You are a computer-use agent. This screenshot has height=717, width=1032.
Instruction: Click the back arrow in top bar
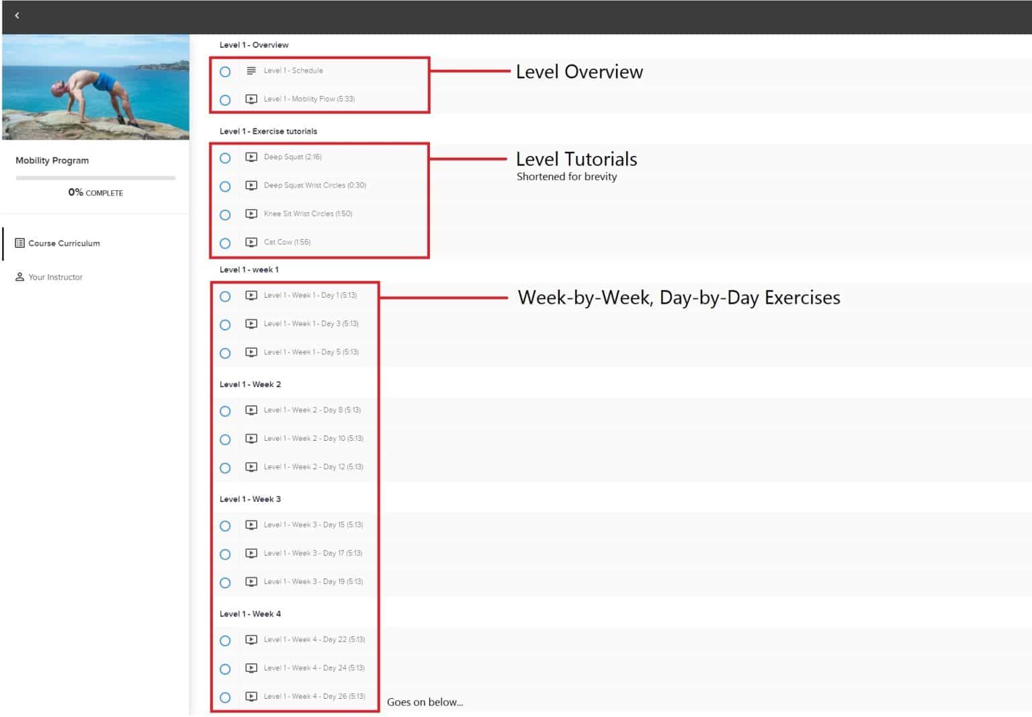point(17,15)
